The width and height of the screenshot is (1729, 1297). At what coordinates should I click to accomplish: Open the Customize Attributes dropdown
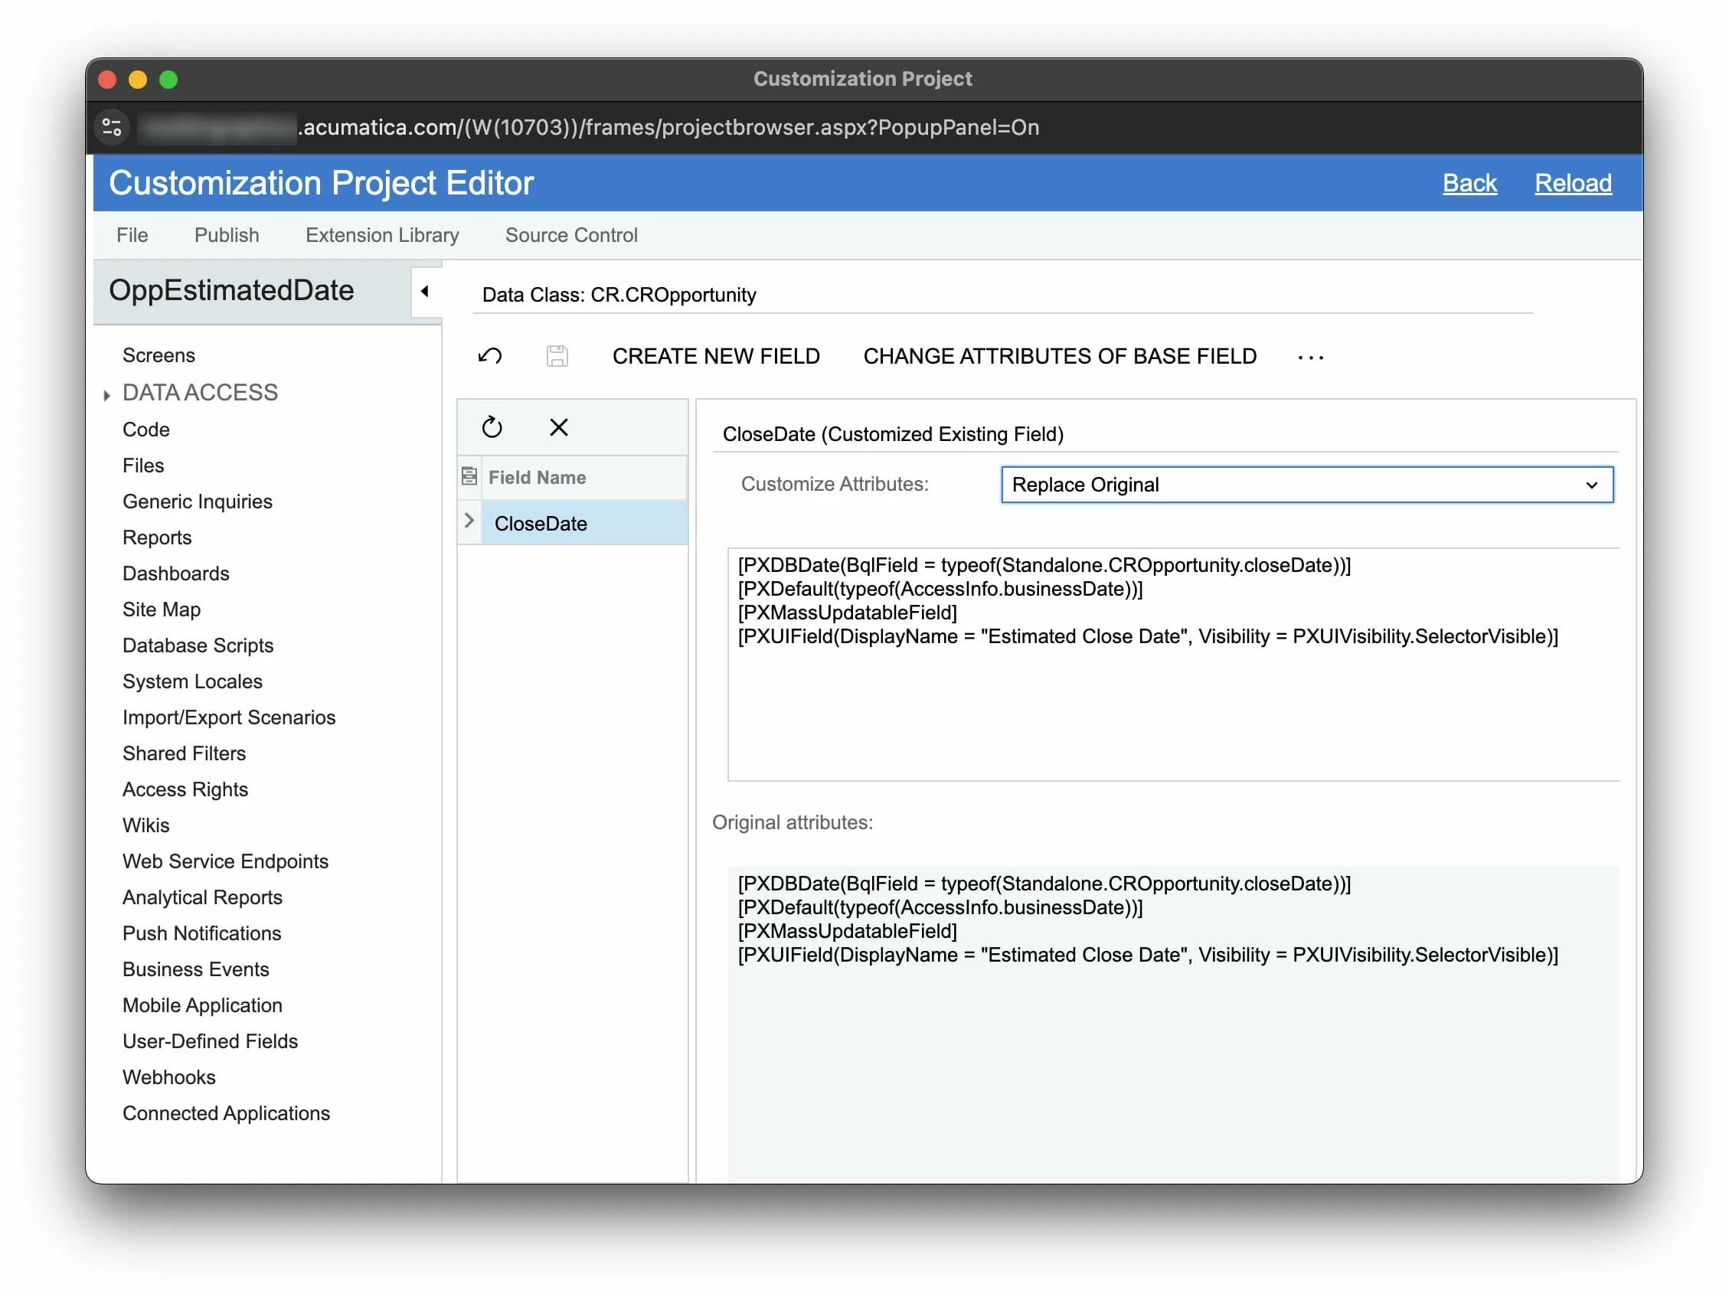(1306, 485)
